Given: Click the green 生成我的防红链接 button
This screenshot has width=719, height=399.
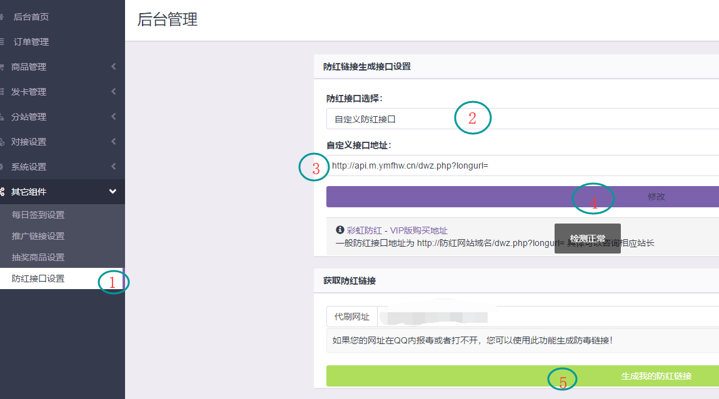Looking at the screenshot, I should click(x=522, y=376).
